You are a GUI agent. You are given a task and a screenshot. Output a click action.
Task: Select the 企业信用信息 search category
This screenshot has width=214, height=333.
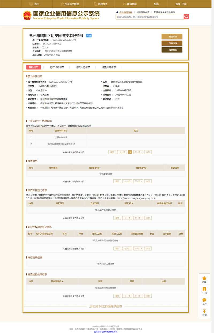(125, 12)
